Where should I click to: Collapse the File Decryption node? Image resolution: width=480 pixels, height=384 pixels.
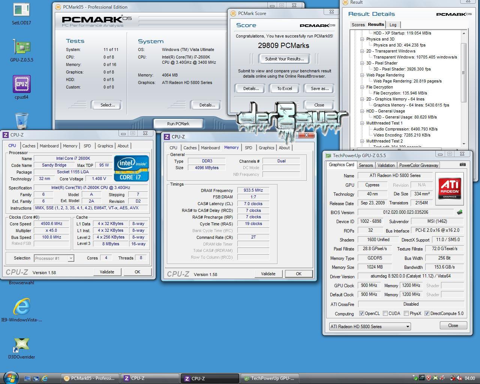[x=362, y=87]
